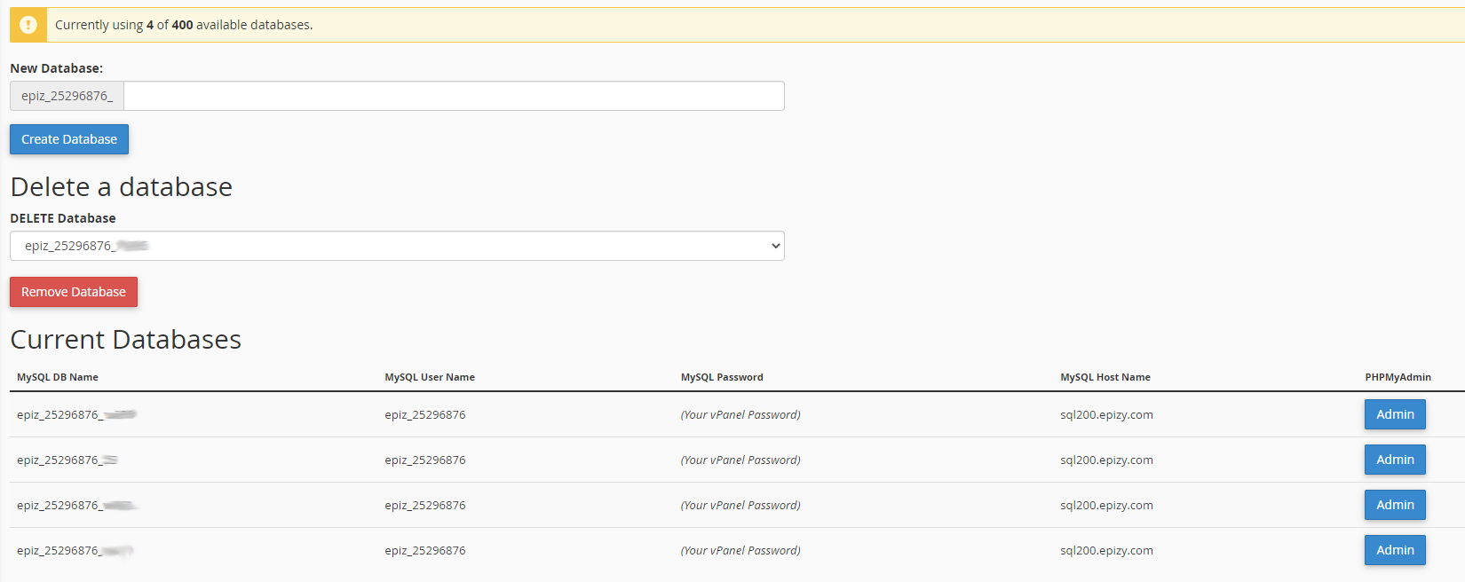Click the Admin button in the last row
This screenshot has width=1465, height=582.
(1394, 550)
